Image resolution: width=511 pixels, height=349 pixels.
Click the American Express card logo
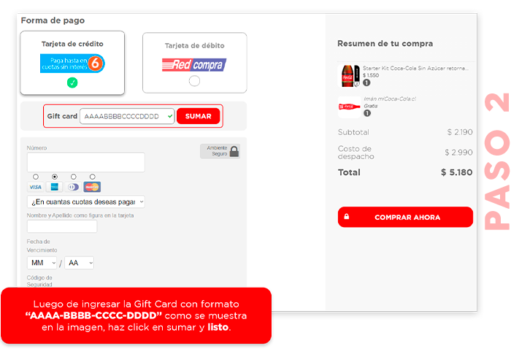tap(55, 187)
